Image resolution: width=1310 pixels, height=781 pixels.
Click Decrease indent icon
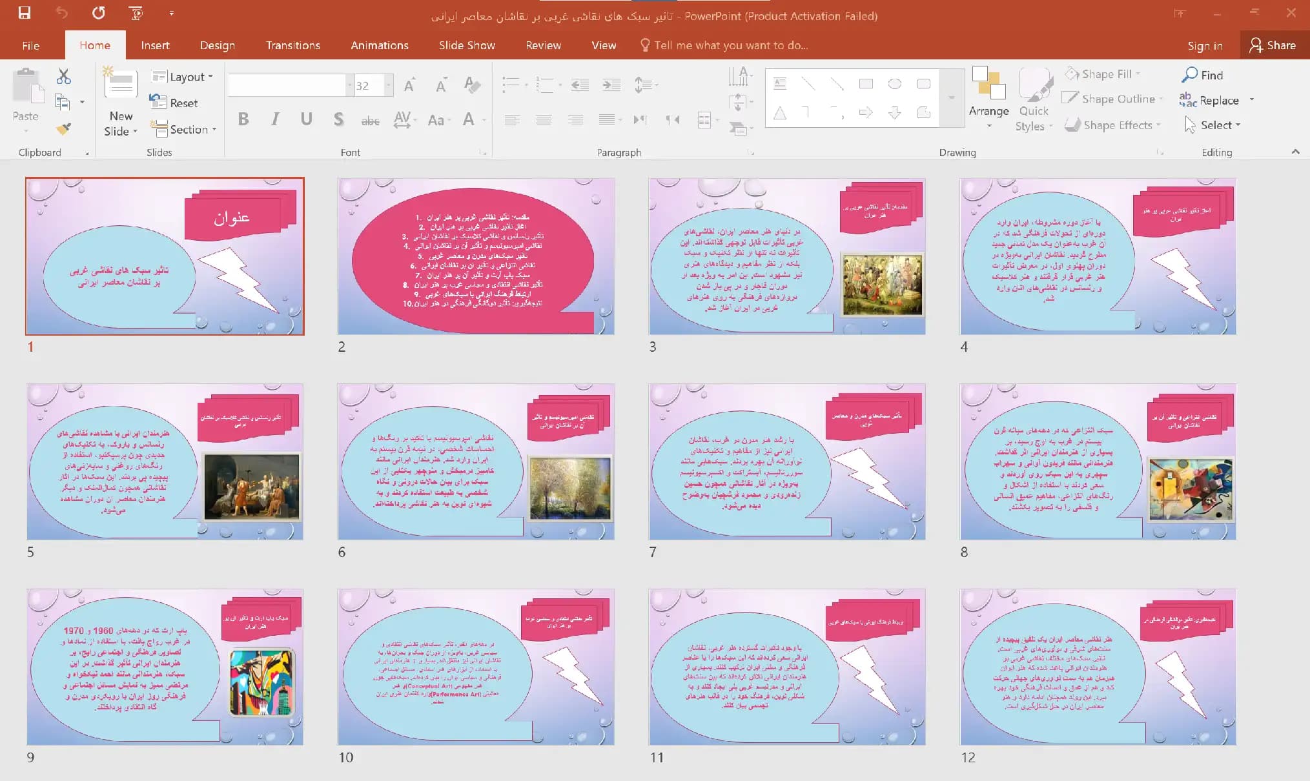pyautogui.click(x=580, y=85)
